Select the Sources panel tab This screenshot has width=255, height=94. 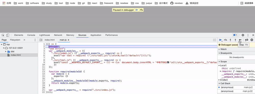tap(82, 35)
